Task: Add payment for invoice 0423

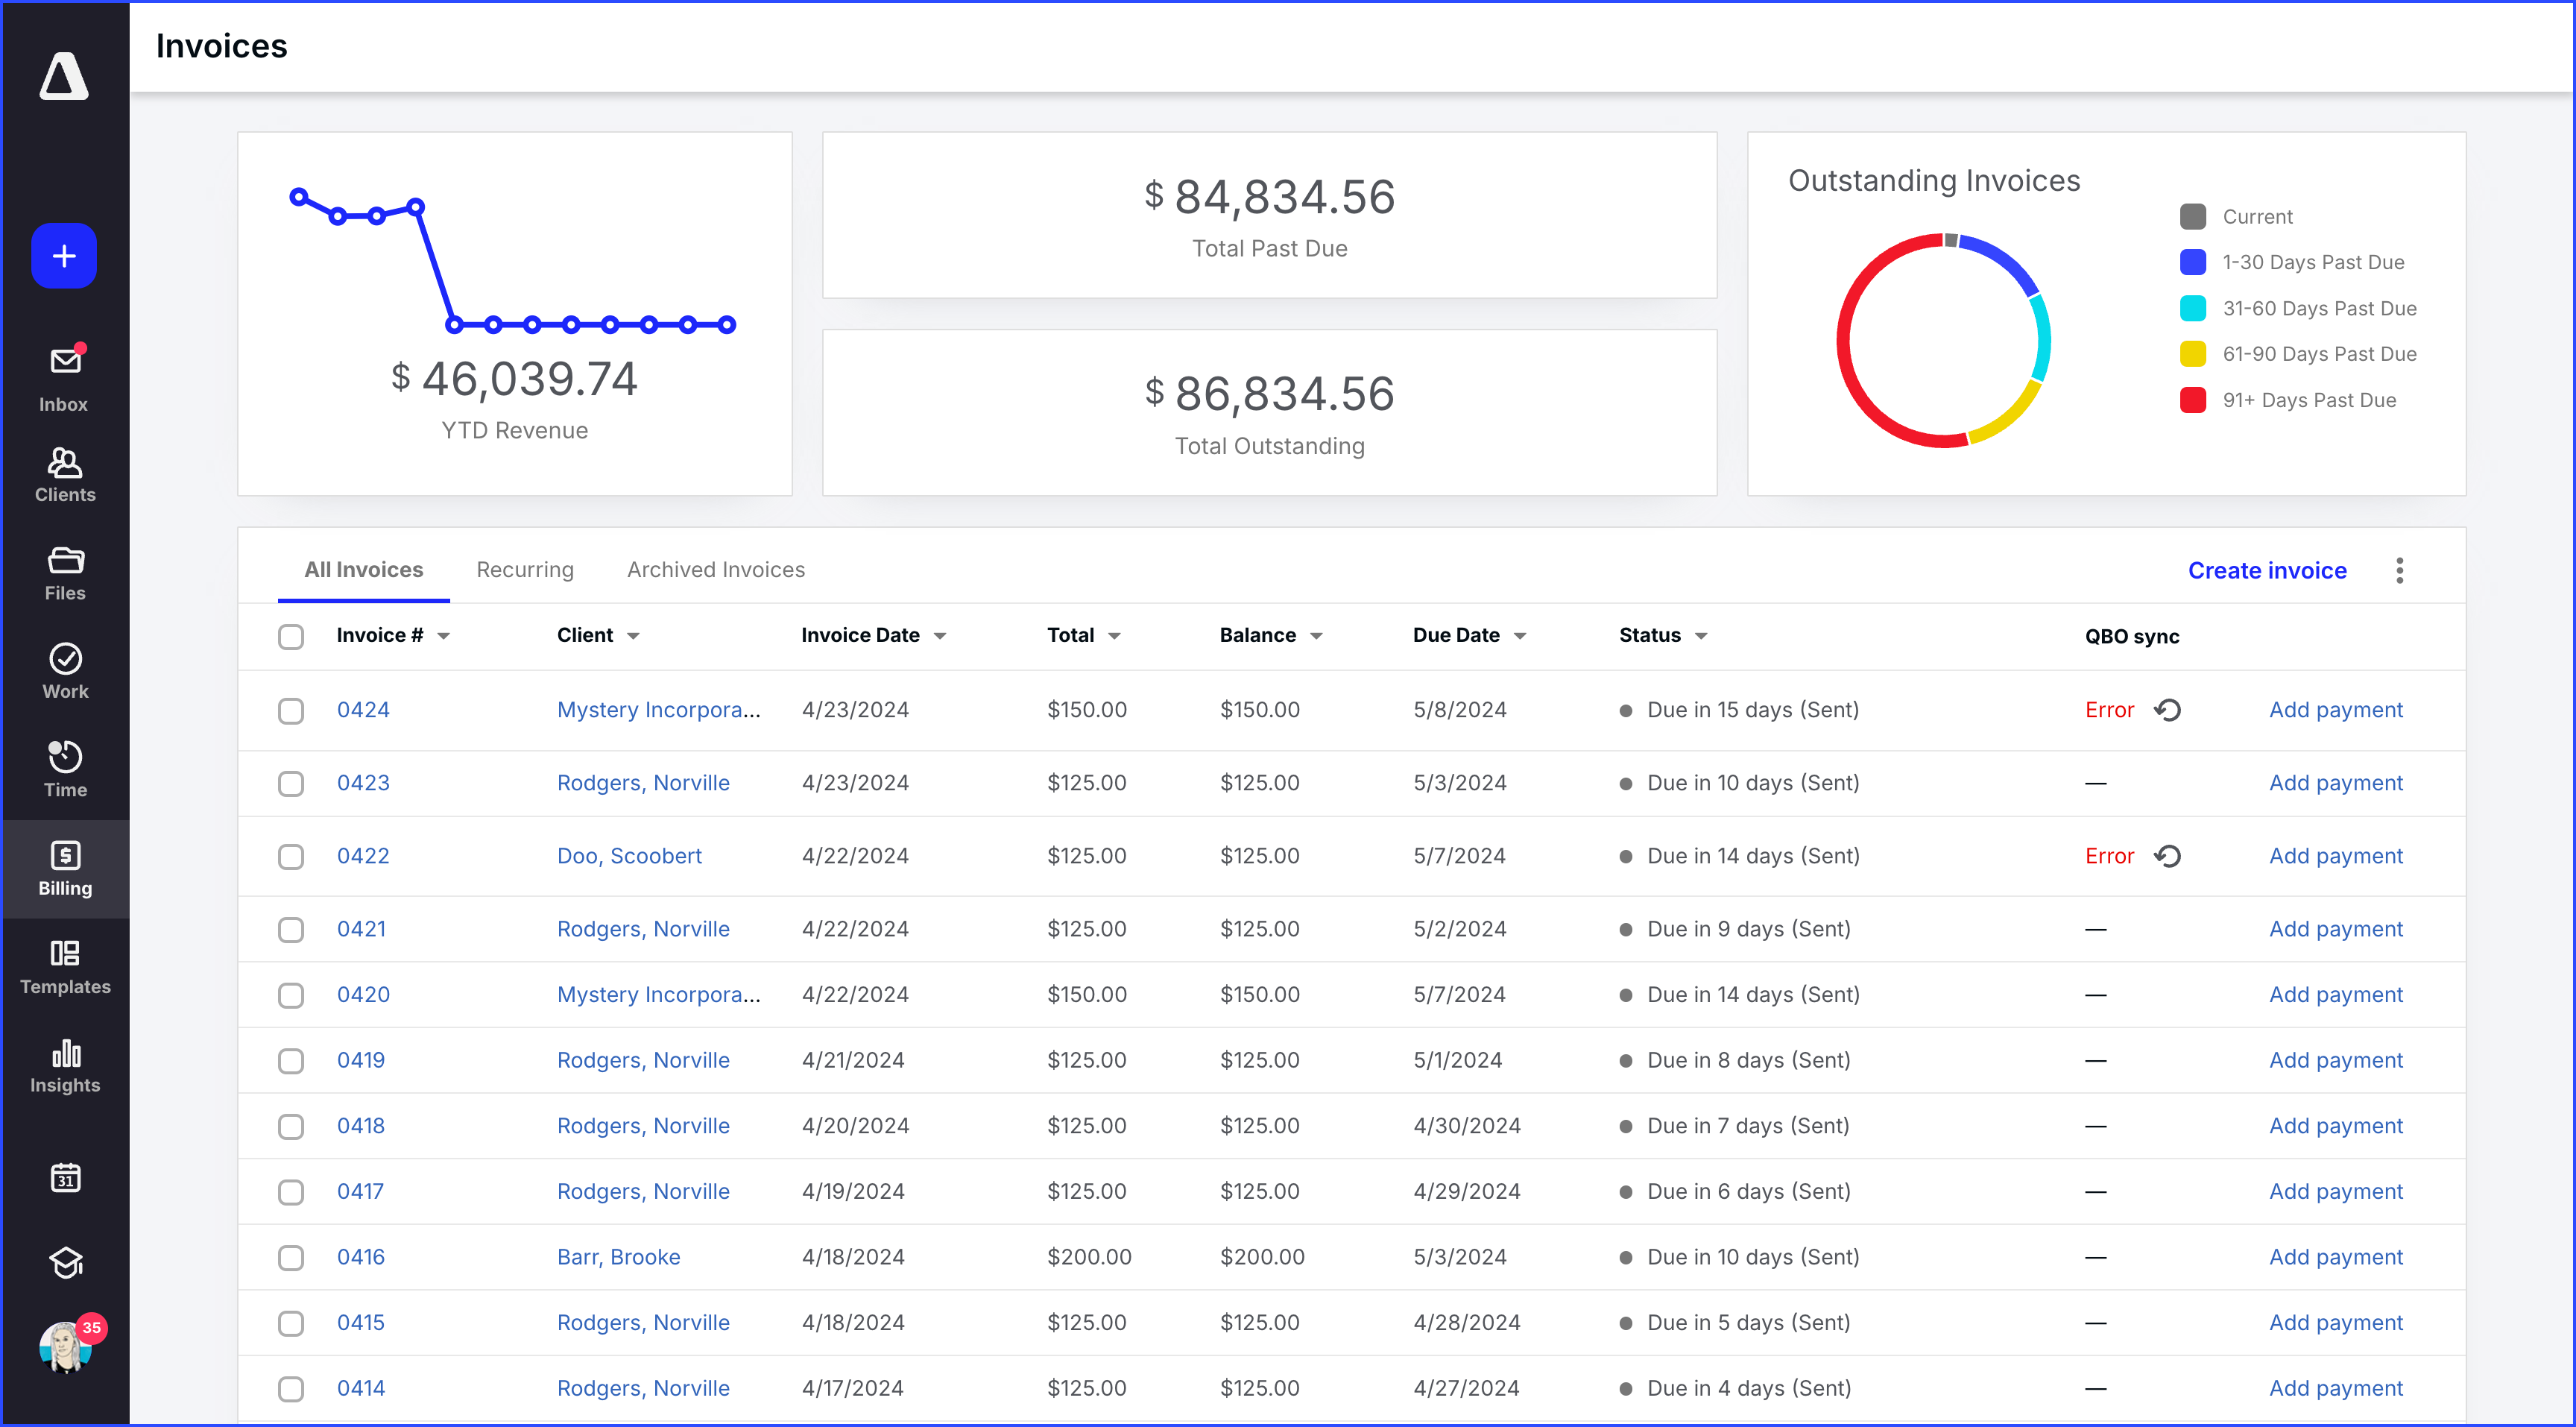Action: point(2335,783)
